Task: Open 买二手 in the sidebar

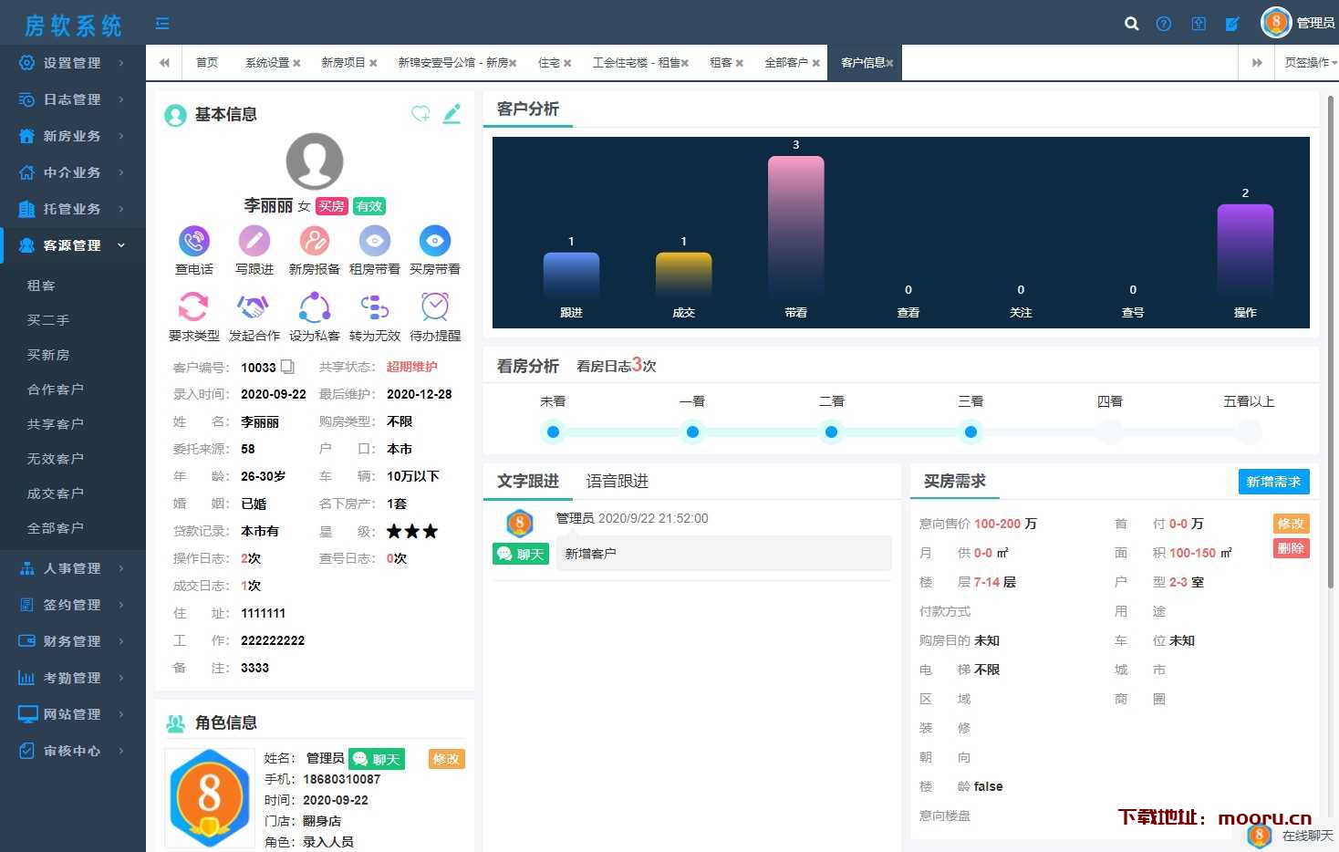Action: [x=48, y=320]
